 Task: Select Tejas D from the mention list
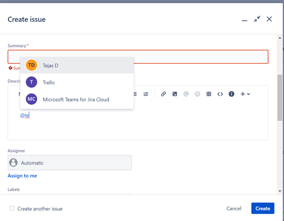pyautogui.click(x=77, y=65)
